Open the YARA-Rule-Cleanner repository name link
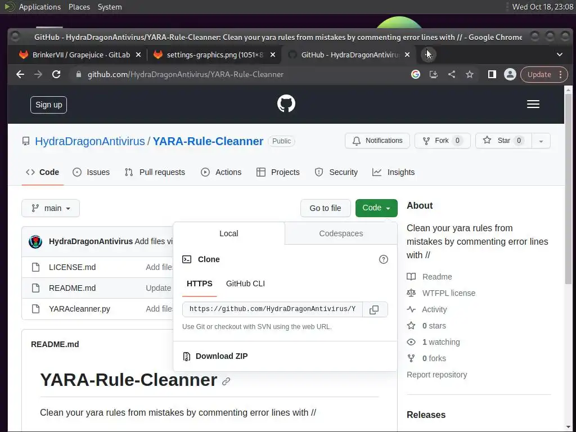This screenshot has width=576, height=432. [208, 141]
